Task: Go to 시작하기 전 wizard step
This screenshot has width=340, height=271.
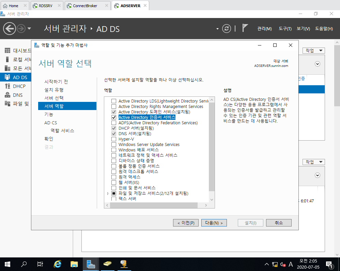Action: coord(56,82)
